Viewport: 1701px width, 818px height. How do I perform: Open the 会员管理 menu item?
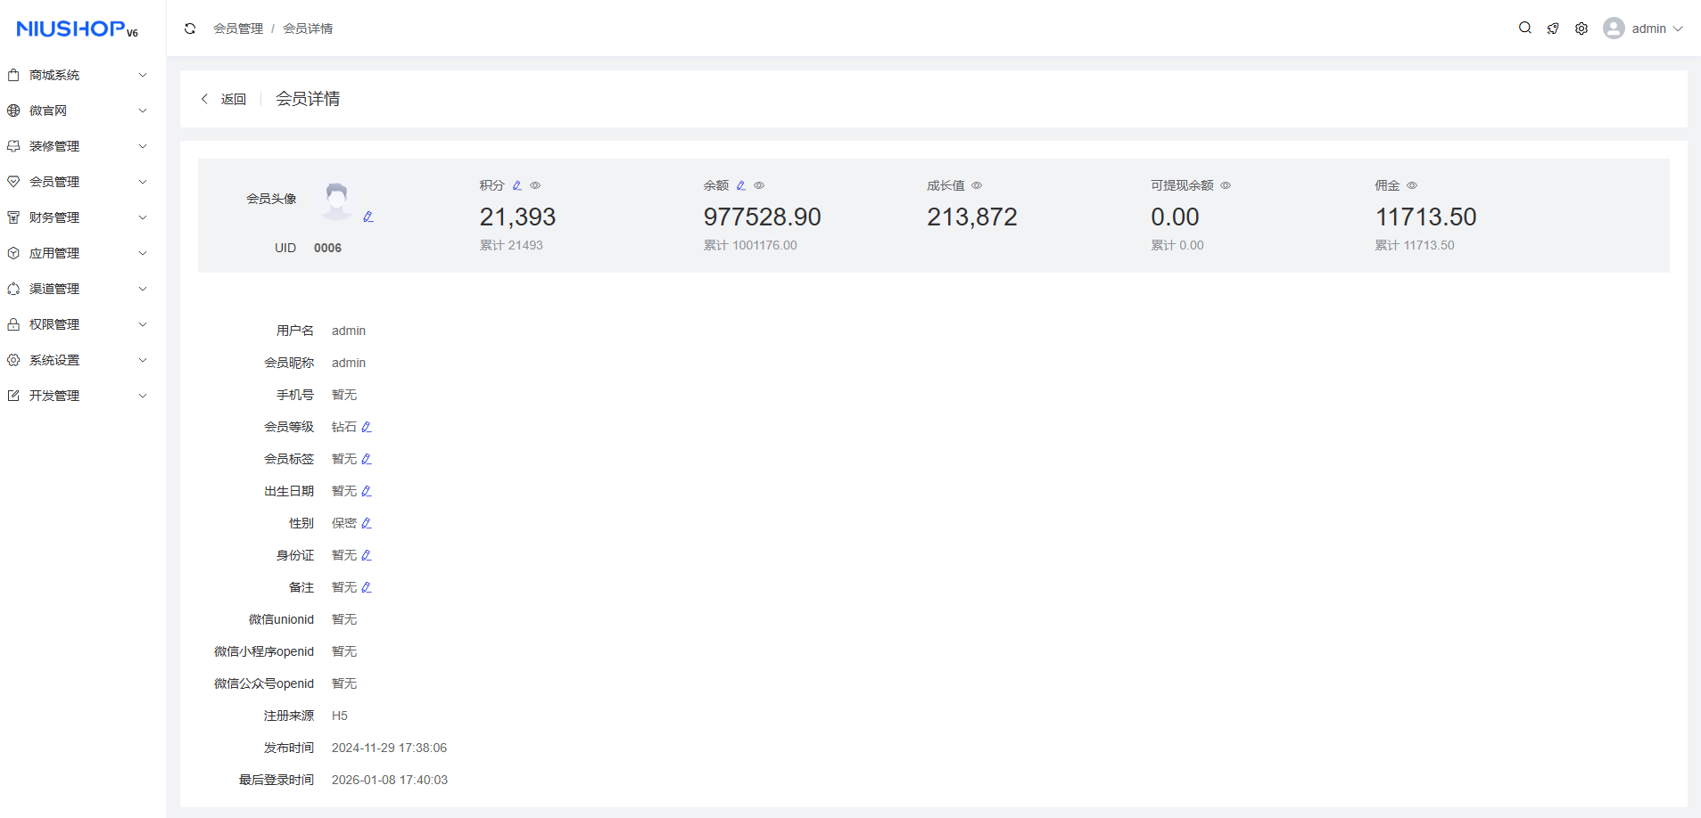coord(77,182)
